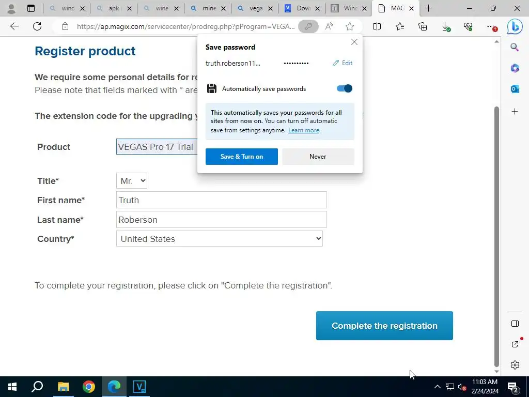Click Never button
The image size is (529, 397).
click(x=318, y=157)
